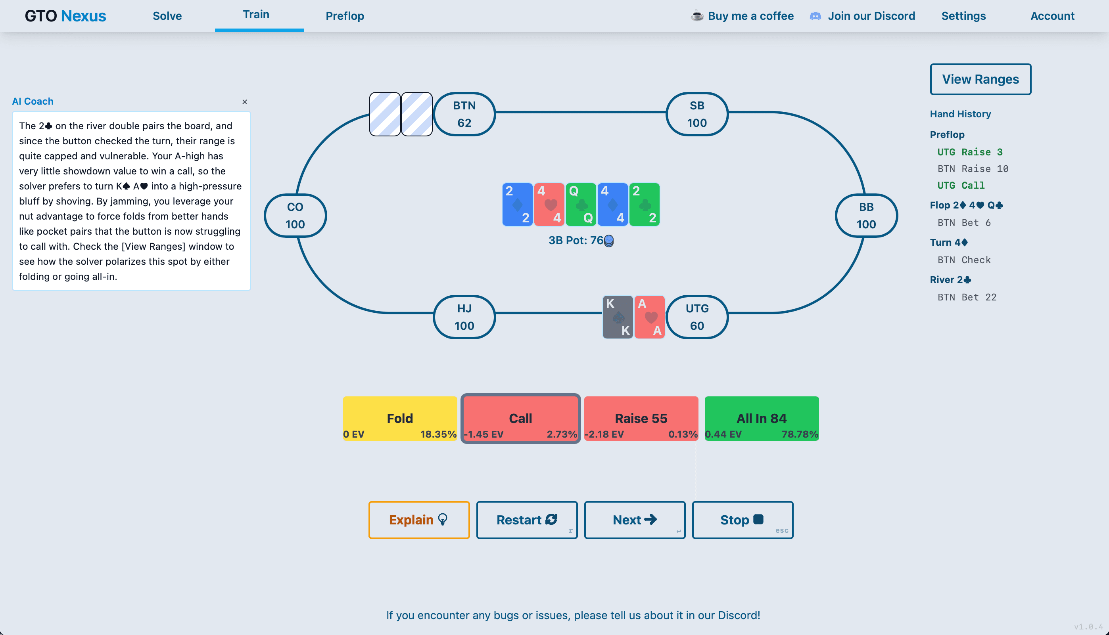Select the highlighted Call action
Viewport: 1109px width, 635px height.
point(520,418)
